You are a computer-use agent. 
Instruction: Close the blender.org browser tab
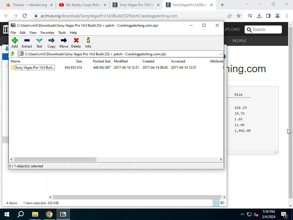coord(52,5)
